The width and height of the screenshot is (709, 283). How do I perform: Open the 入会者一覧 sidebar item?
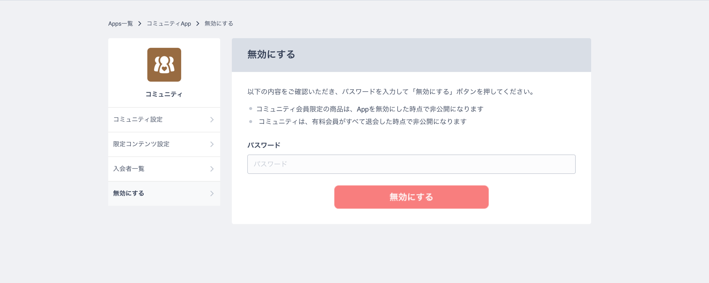pos(164,169)
